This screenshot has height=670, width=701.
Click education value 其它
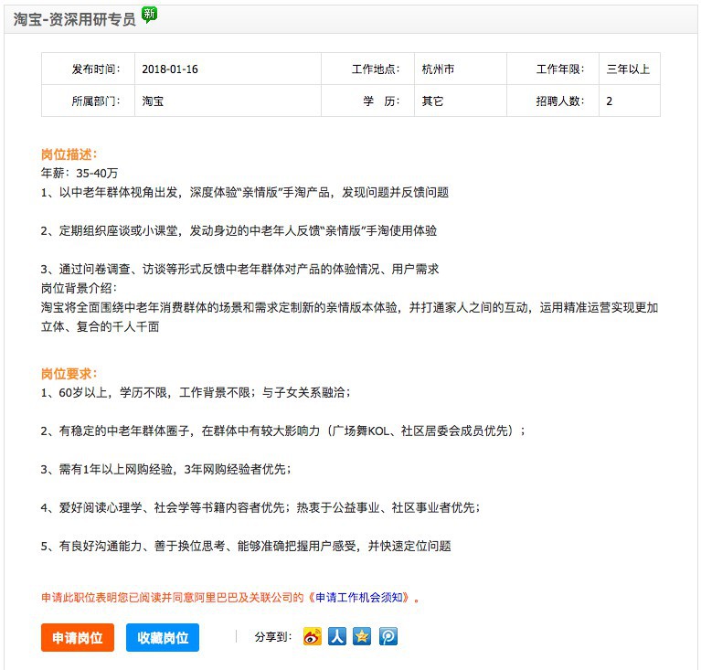tap(432, 101)
